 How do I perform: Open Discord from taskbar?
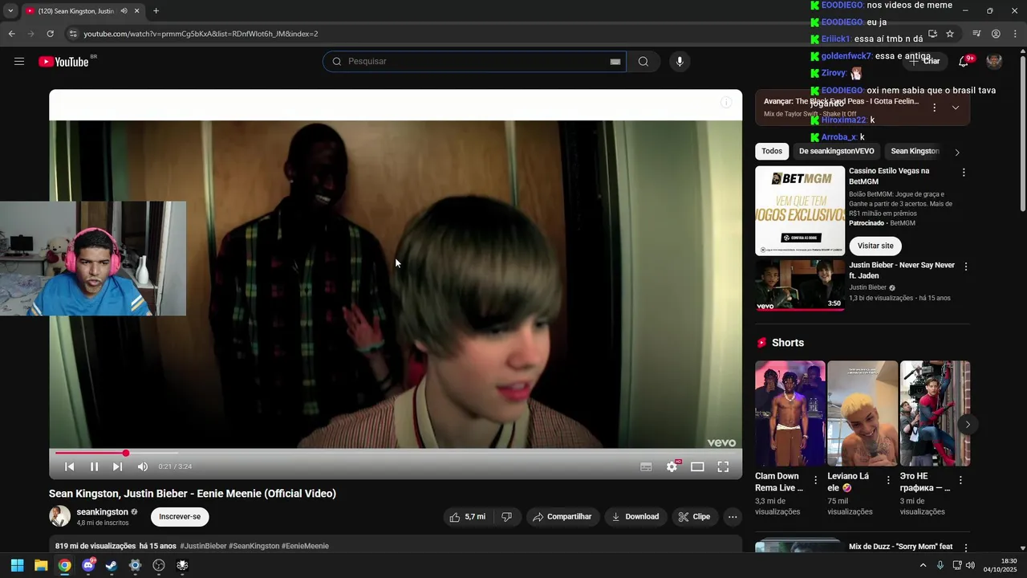click(x=88, y=565)
